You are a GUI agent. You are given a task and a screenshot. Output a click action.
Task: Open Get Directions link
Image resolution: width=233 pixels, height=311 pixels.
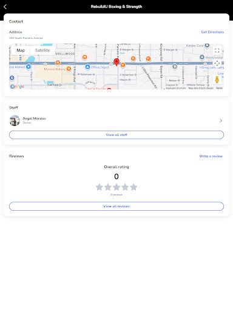[212, 32]
